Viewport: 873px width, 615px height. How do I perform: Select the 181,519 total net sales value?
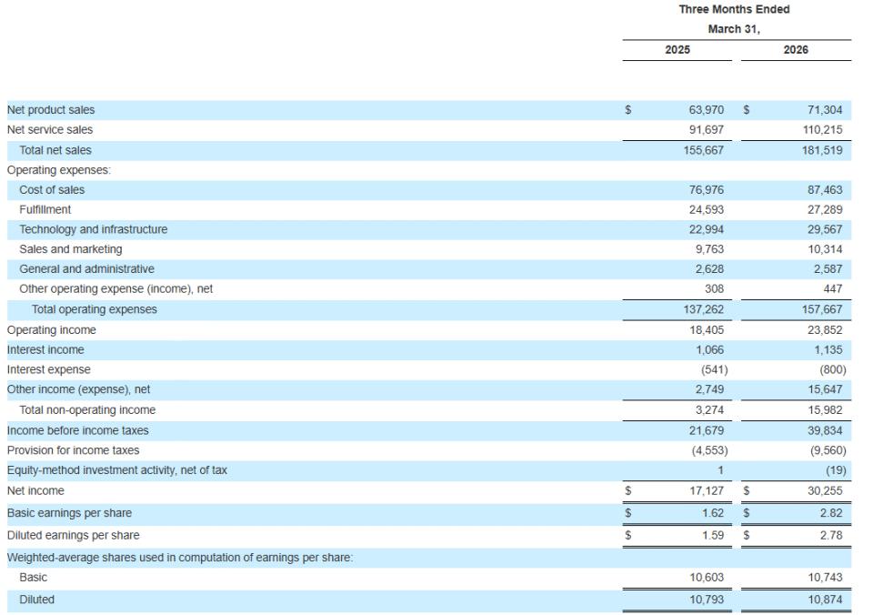coord(822,150)
